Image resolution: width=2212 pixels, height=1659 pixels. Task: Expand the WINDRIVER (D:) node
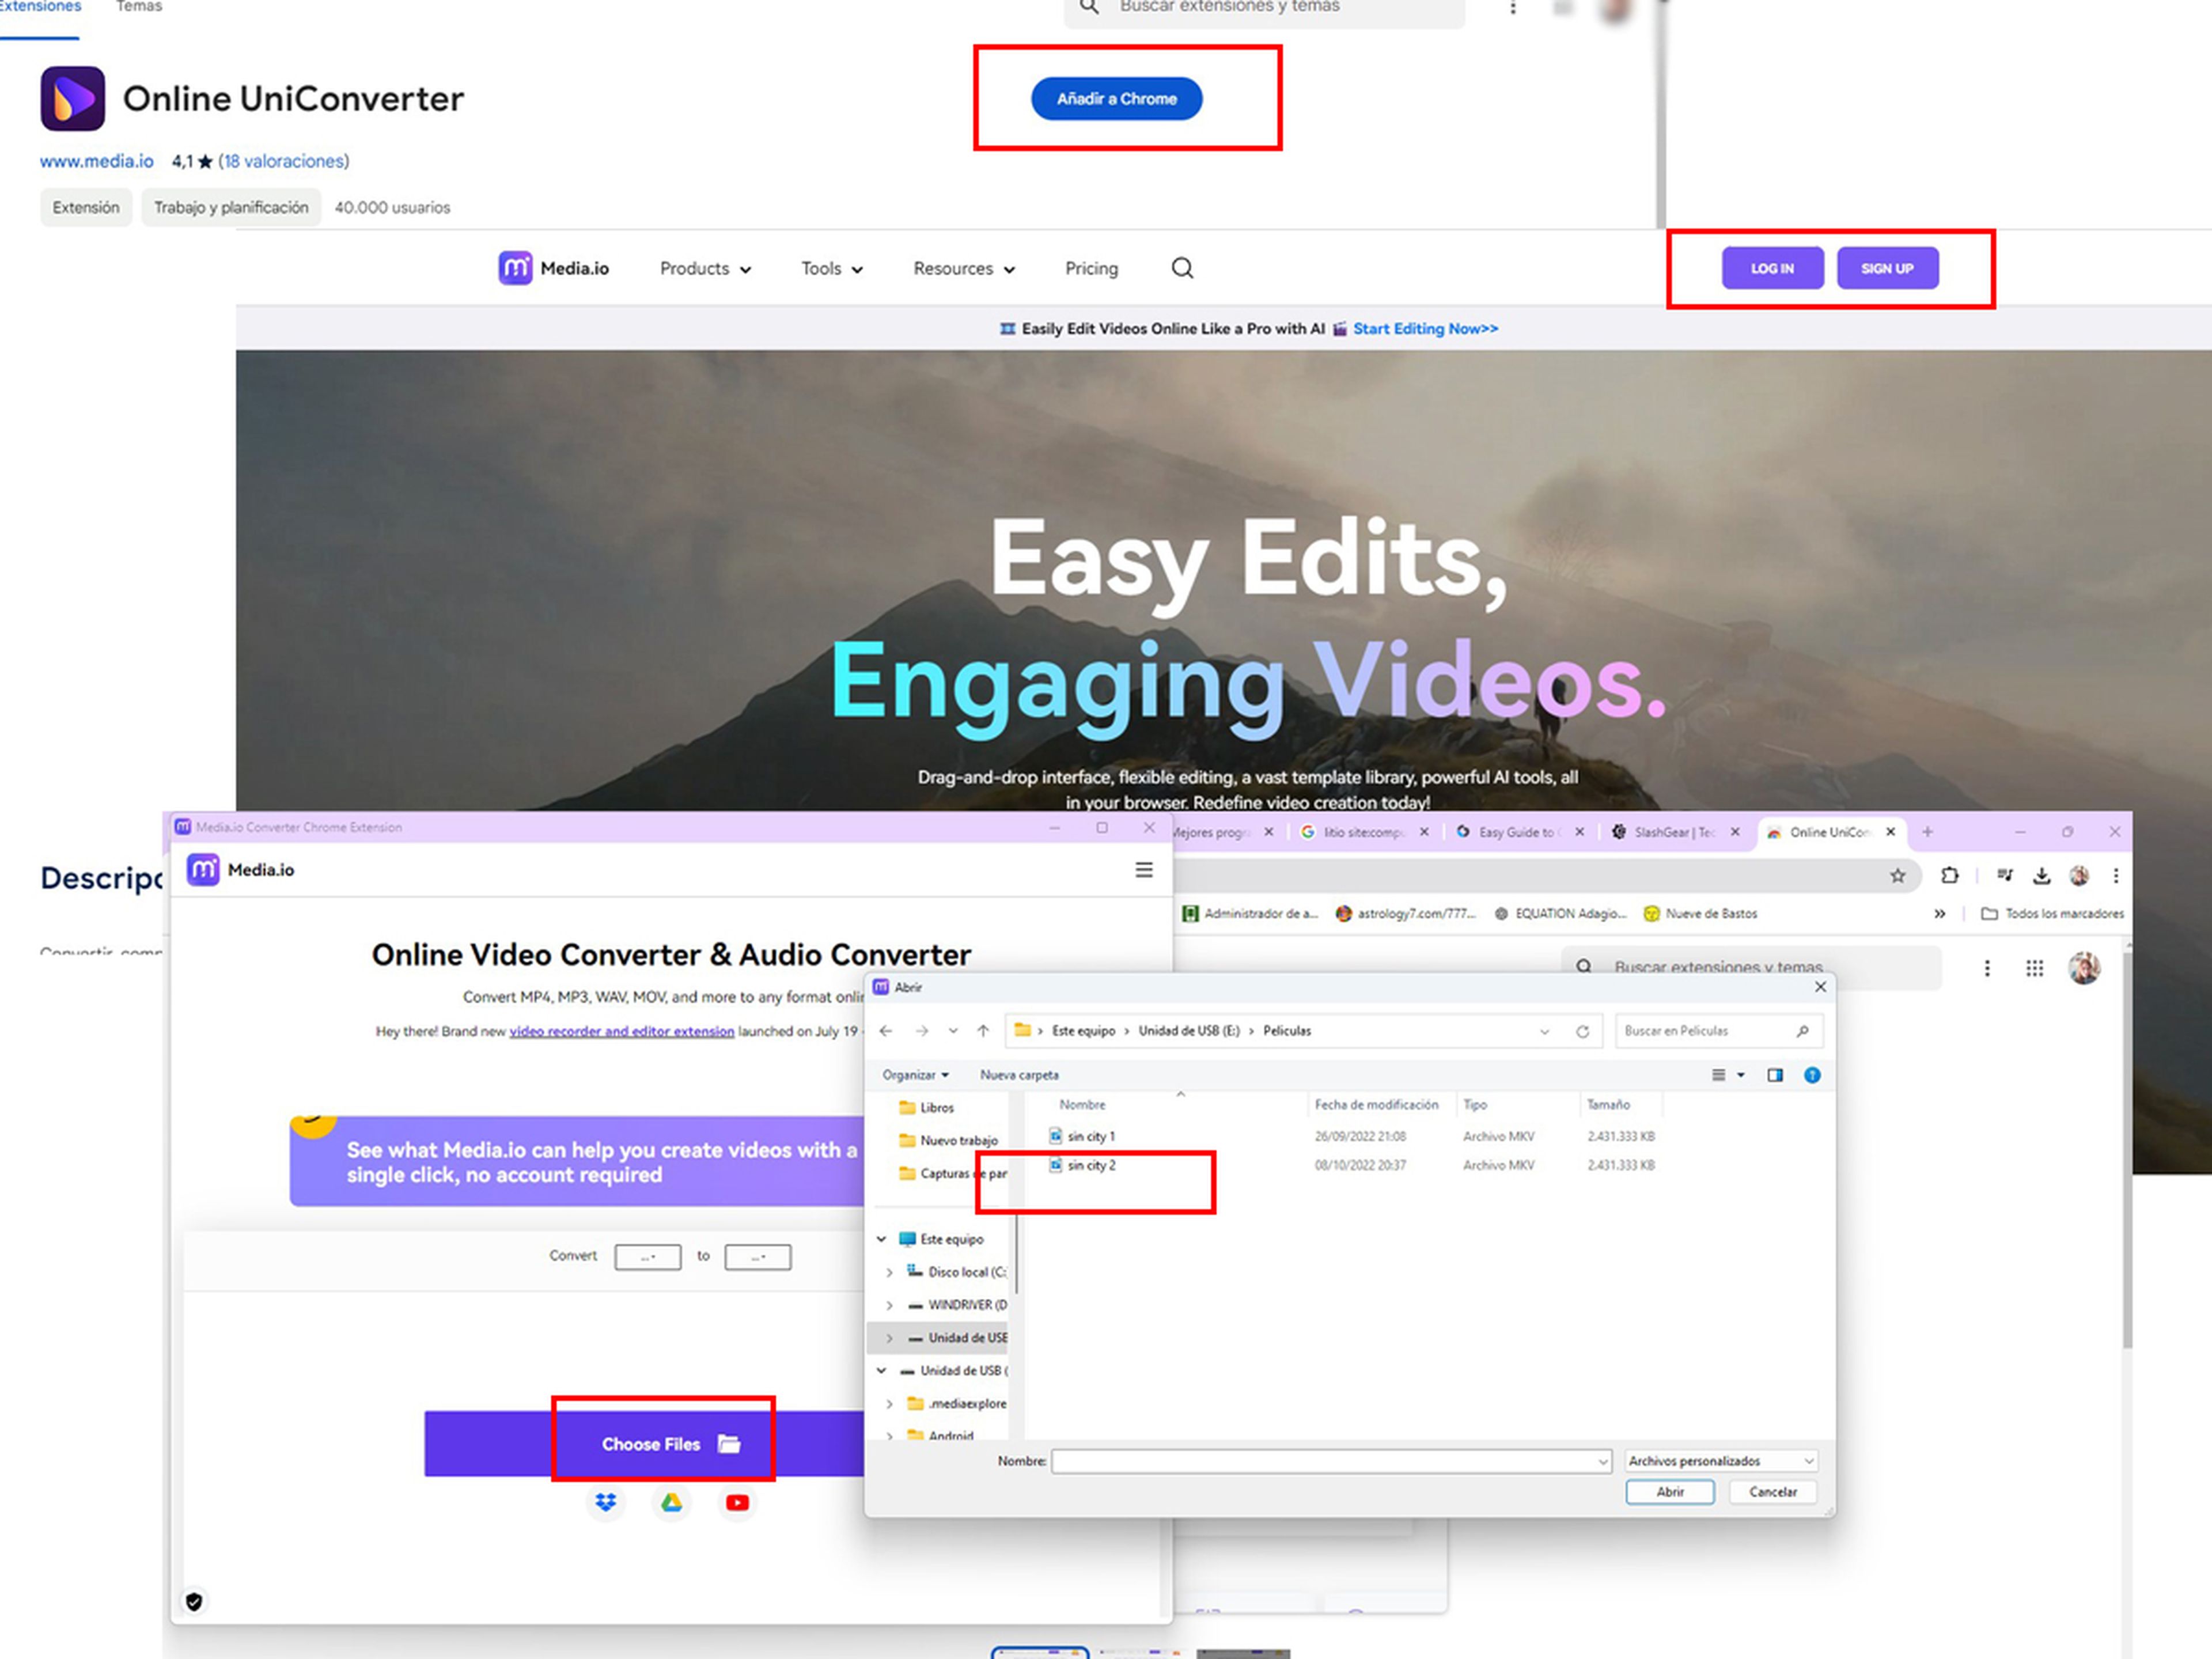889,1305
